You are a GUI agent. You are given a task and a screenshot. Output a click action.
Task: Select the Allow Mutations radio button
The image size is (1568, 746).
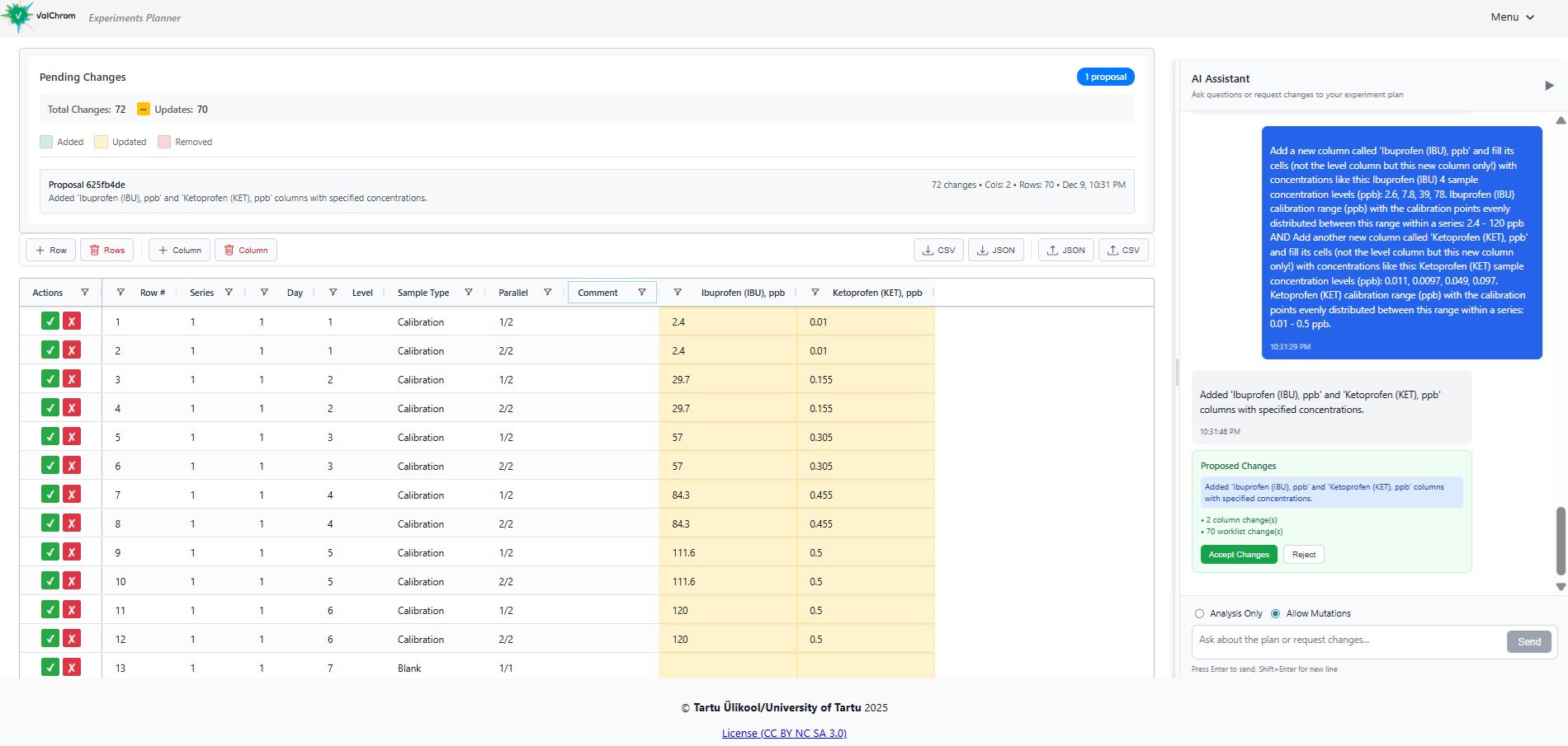1275,613
